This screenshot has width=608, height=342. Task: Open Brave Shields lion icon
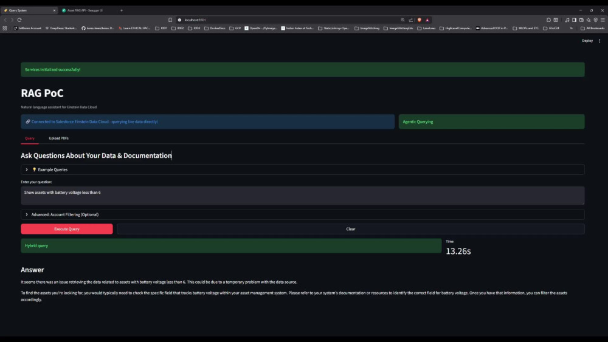tap(419, 20)
